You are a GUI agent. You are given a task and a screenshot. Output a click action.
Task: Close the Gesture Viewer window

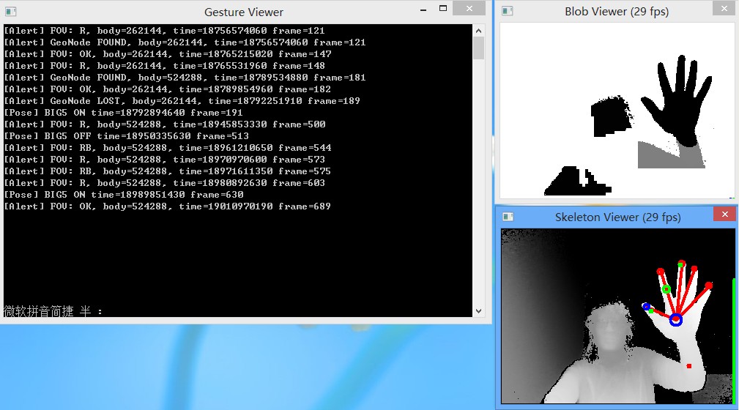(x=469, y=9)
